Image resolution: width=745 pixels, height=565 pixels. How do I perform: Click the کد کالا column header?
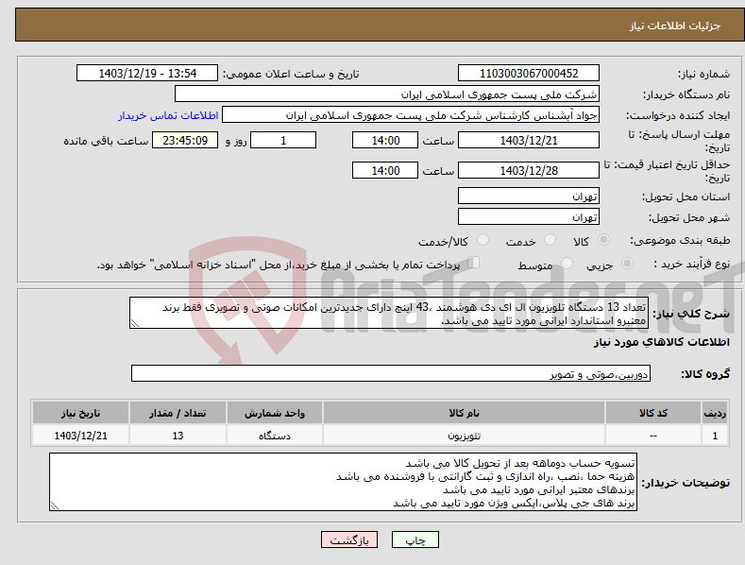(x=653, y=413)
